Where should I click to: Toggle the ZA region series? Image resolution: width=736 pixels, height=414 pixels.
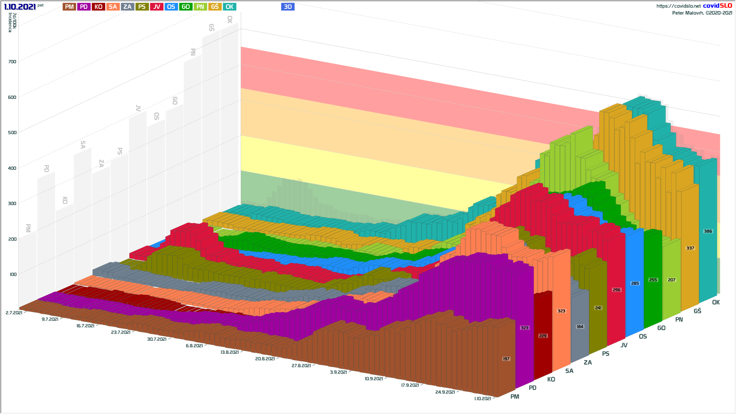point(127,7)
